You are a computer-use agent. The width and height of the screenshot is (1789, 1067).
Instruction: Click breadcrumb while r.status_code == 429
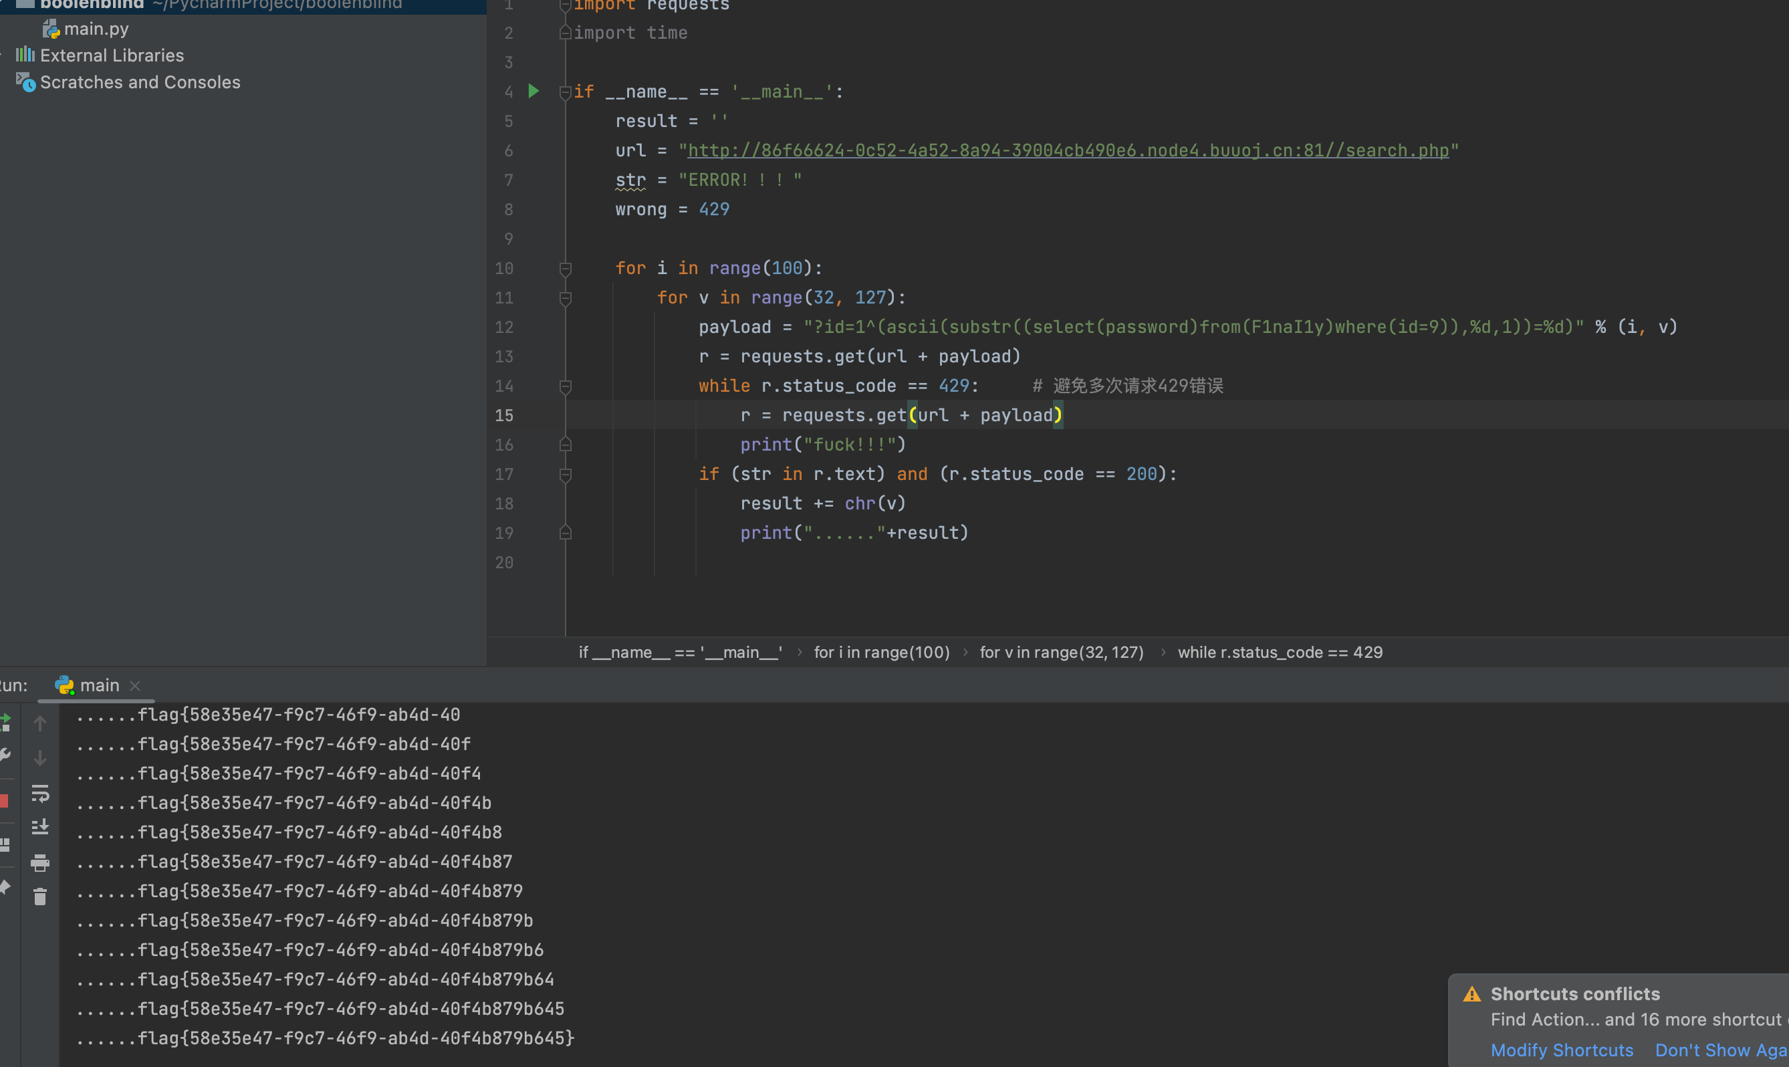1280,652
